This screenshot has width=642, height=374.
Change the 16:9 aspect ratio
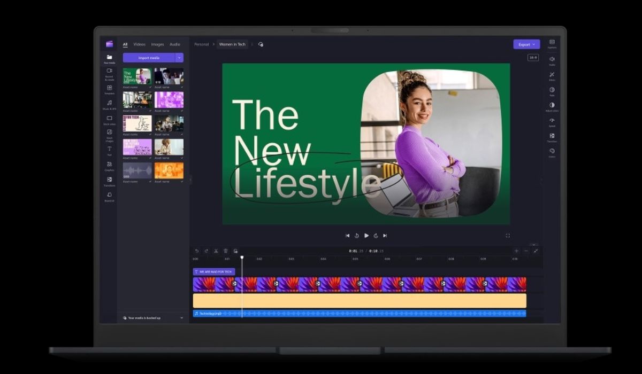click(x=533, y=58)
